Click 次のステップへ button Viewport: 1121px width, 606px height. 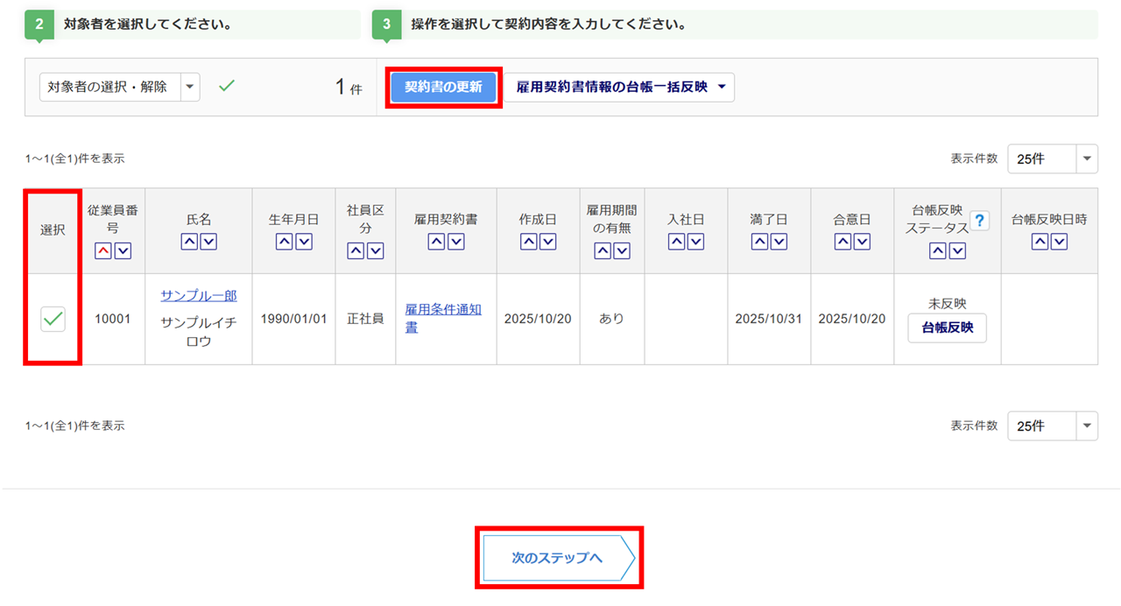[558, 558]
